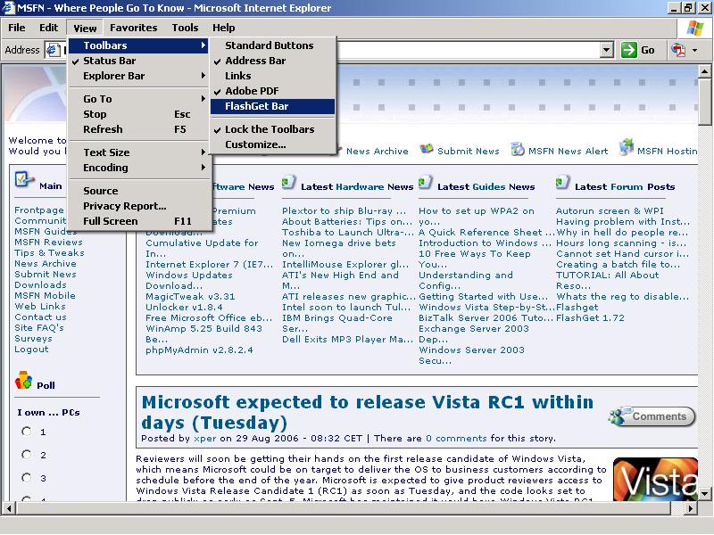Click the Submit News icon
The height and width of the screenshot is (535, 714).
[427, 149]
